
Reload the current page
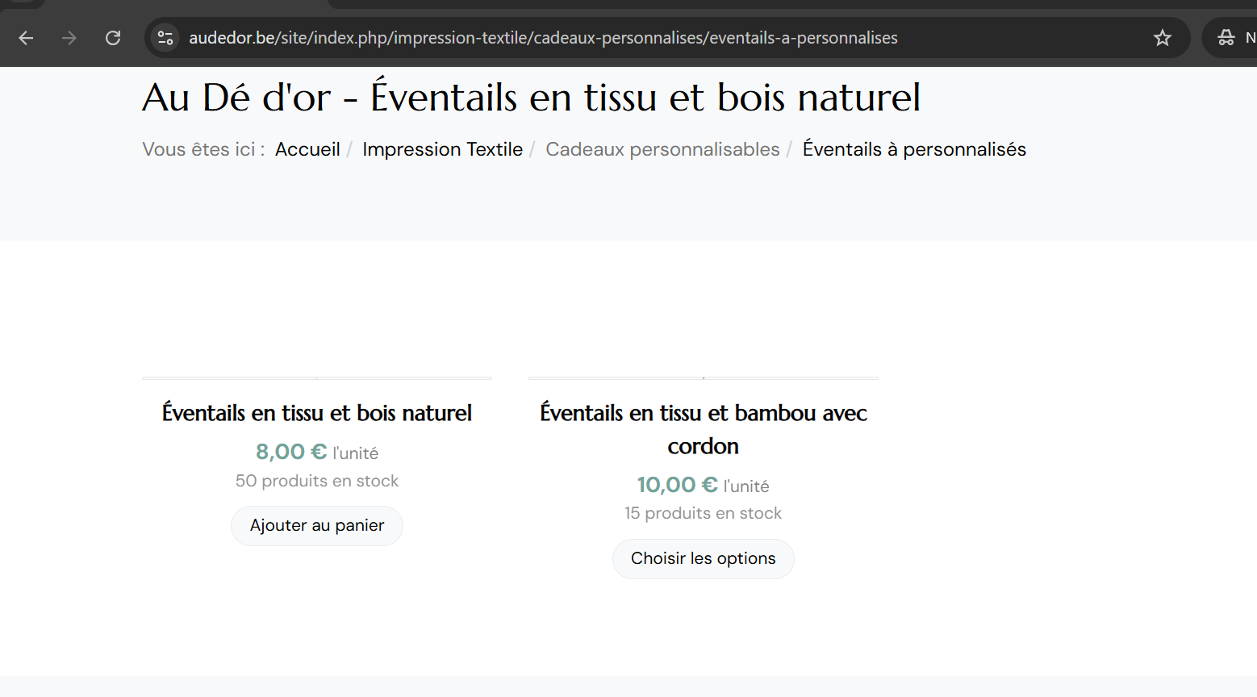113,38
